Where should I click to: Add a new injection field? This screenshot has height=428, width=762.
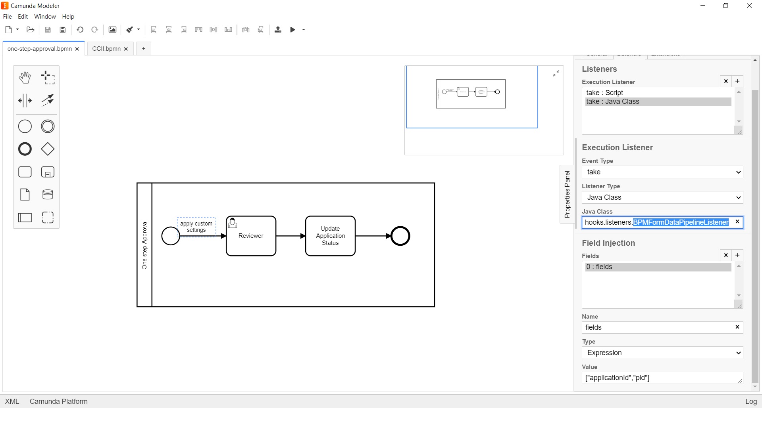coord(737,255)
